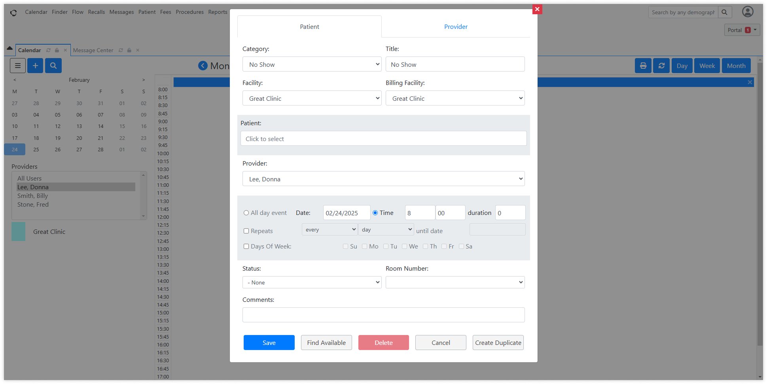
Task: Click the Delete button
Action: pos(384,343)
